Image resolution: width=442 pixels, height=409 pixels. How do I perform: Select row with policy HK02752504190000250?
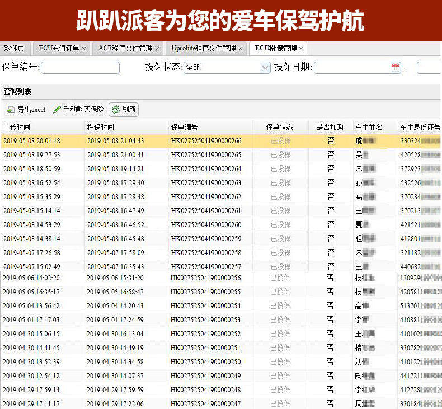(221, 361)
